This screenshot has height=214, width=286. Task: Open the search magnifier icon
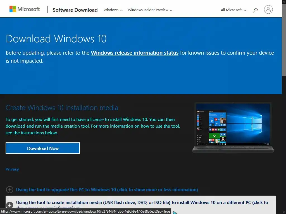click(x=255, y=10)
